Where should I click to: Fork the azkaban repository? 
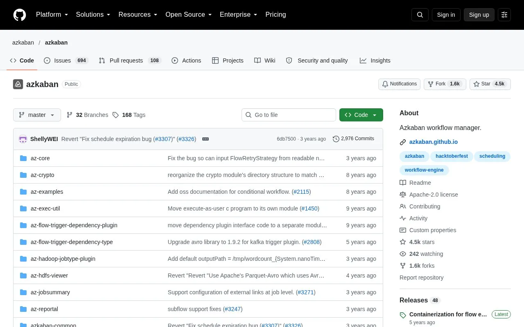pos(445,84)
